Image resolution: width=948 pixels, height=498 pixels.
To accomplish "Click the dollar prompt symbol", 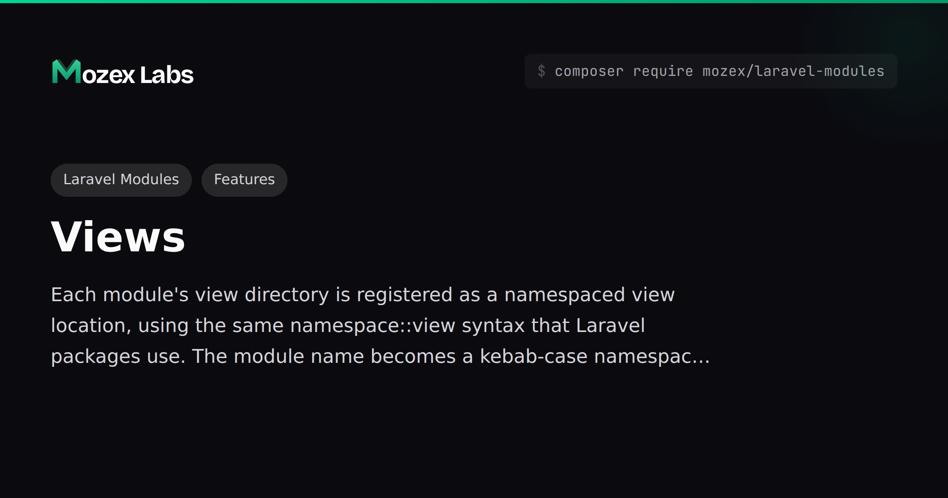I will 542,71.
